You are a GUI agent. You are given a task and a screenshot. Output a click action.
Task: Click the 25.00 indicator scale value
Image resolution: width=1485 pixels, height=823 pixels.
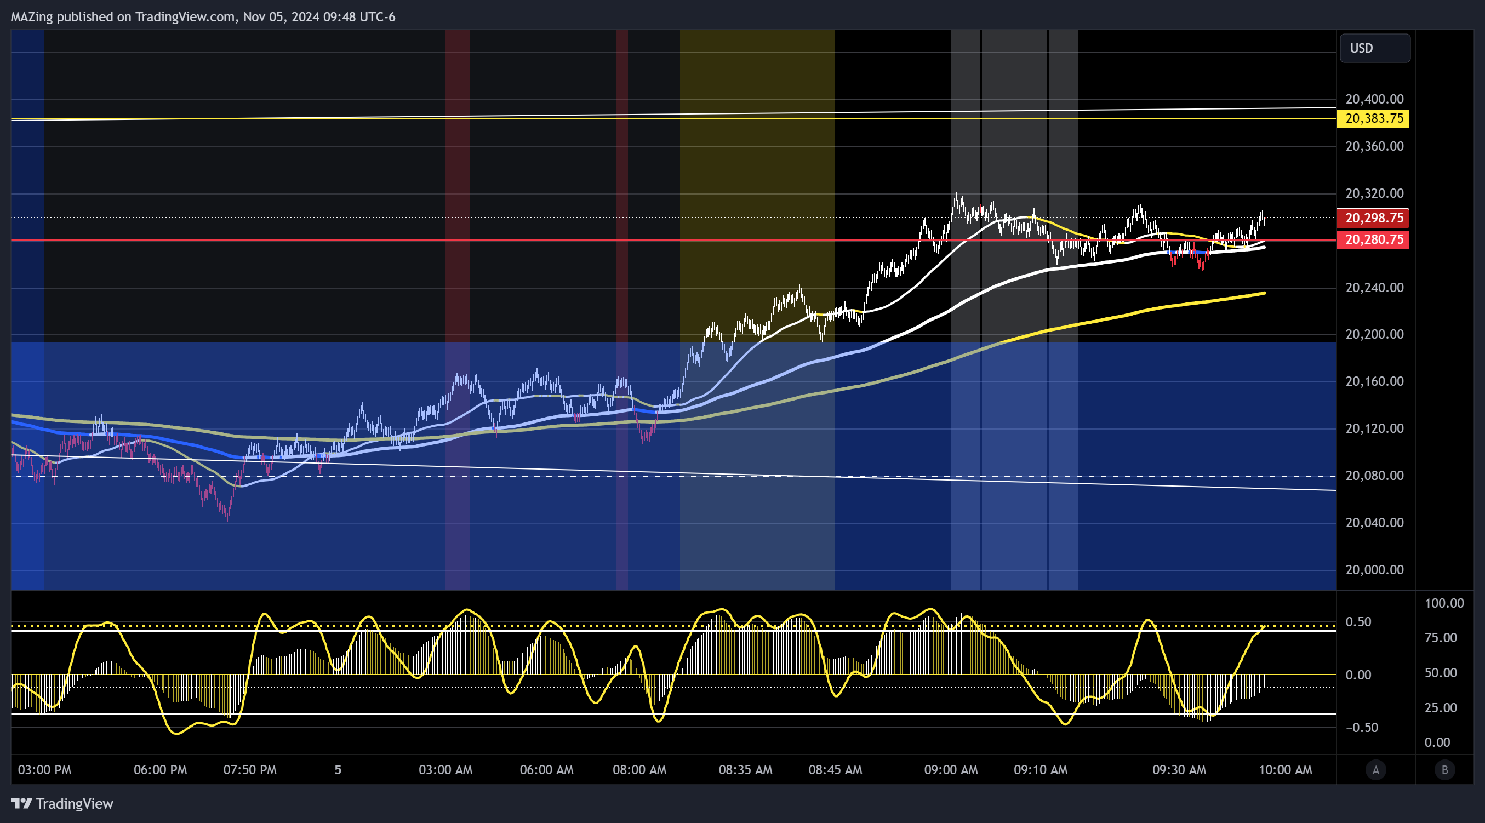1441,708
